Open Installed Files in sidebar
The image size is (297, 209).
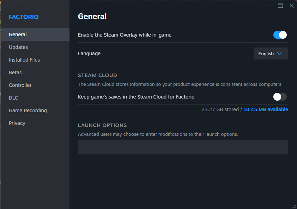35,60
